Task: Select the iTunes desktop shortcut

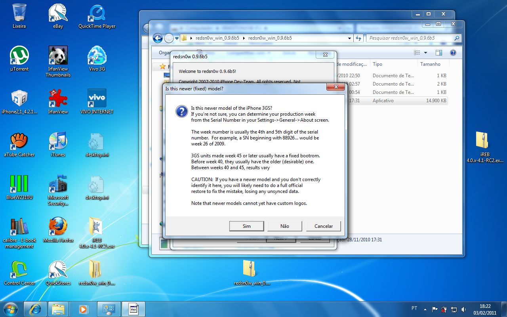Action: [58, 145]
